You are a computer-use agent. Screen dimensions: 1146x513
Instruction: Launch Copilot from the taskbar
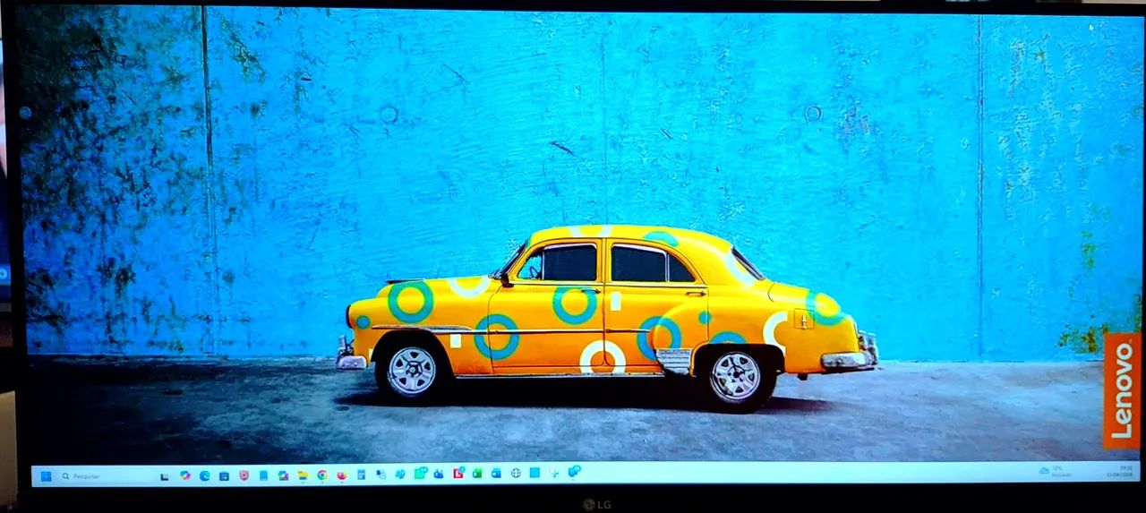184,475
